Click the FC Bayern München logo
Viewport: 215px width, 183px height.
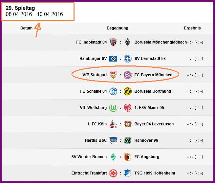click(x=128, y=75)
